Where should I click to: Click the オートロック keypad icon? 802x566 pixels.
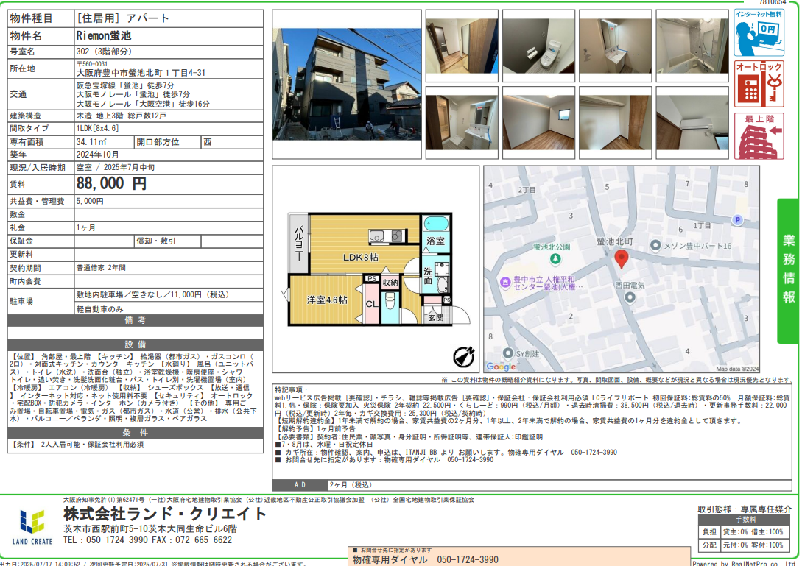[759, 83]
